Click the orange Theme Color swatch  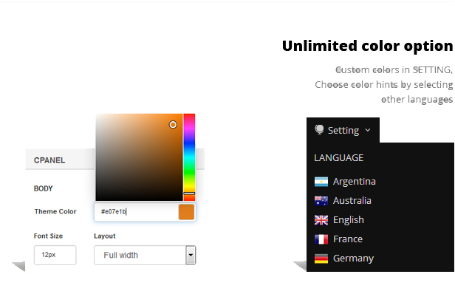pos(186,212)
